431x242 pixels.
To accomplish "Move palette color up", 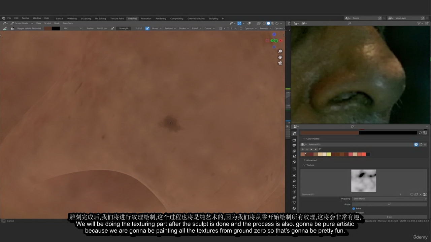I will 311,149.
